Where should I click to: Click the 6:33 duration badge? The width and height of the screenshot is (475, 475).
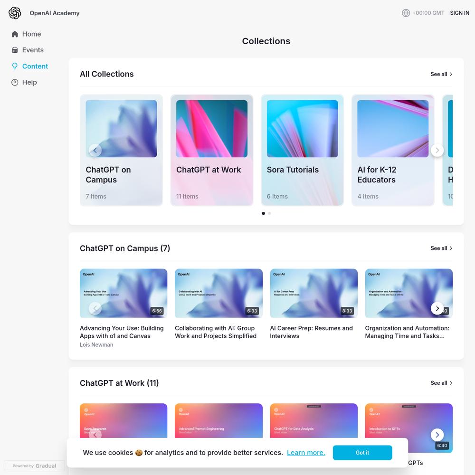point(252,311)
